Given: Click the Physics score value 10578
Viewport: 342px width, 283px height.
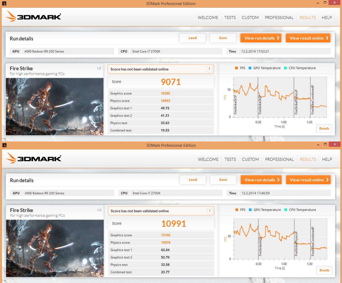Looking at the screenshot, I should [x=166, y=243].
